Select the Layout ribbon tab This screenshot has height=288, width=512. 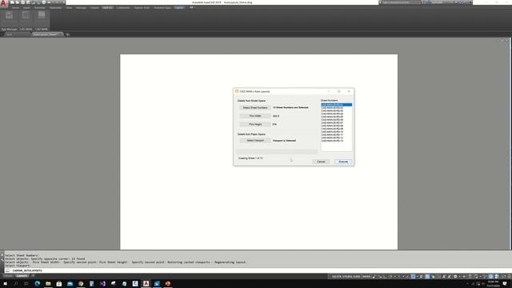click(x=179, y=7)
